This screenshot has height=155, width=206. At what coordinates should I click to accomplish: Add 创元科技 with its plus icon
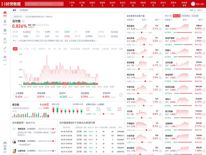(160, 41)
